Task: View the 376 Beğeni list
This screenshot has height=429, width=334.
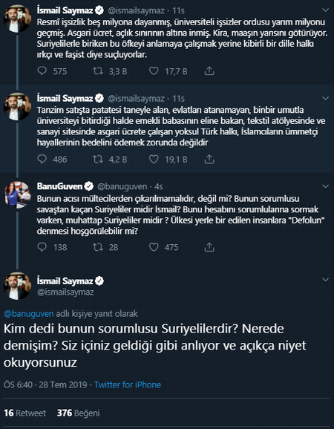Action: tap(78, 413)
